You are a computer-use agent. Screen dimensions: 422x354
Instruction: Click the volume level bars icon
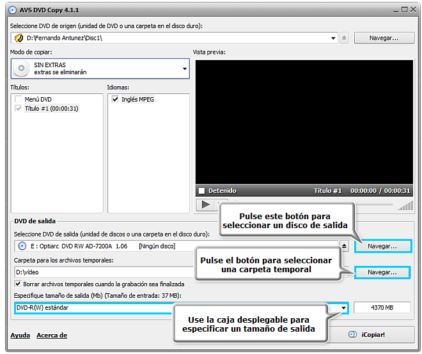pyautogui.click(x=404, y=205)
